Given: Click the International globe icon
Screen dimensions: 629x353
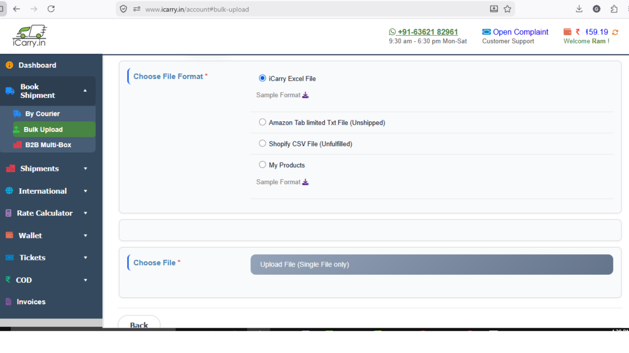Looking at the screenshot, I should pos(9,191).
